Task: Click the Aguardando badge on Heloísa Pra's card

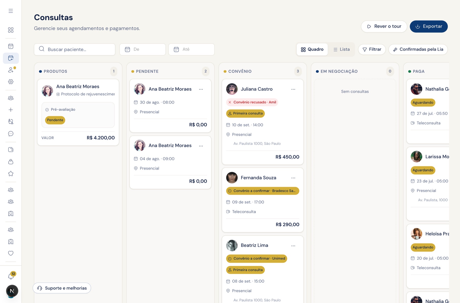Action: tap(423, 247)
